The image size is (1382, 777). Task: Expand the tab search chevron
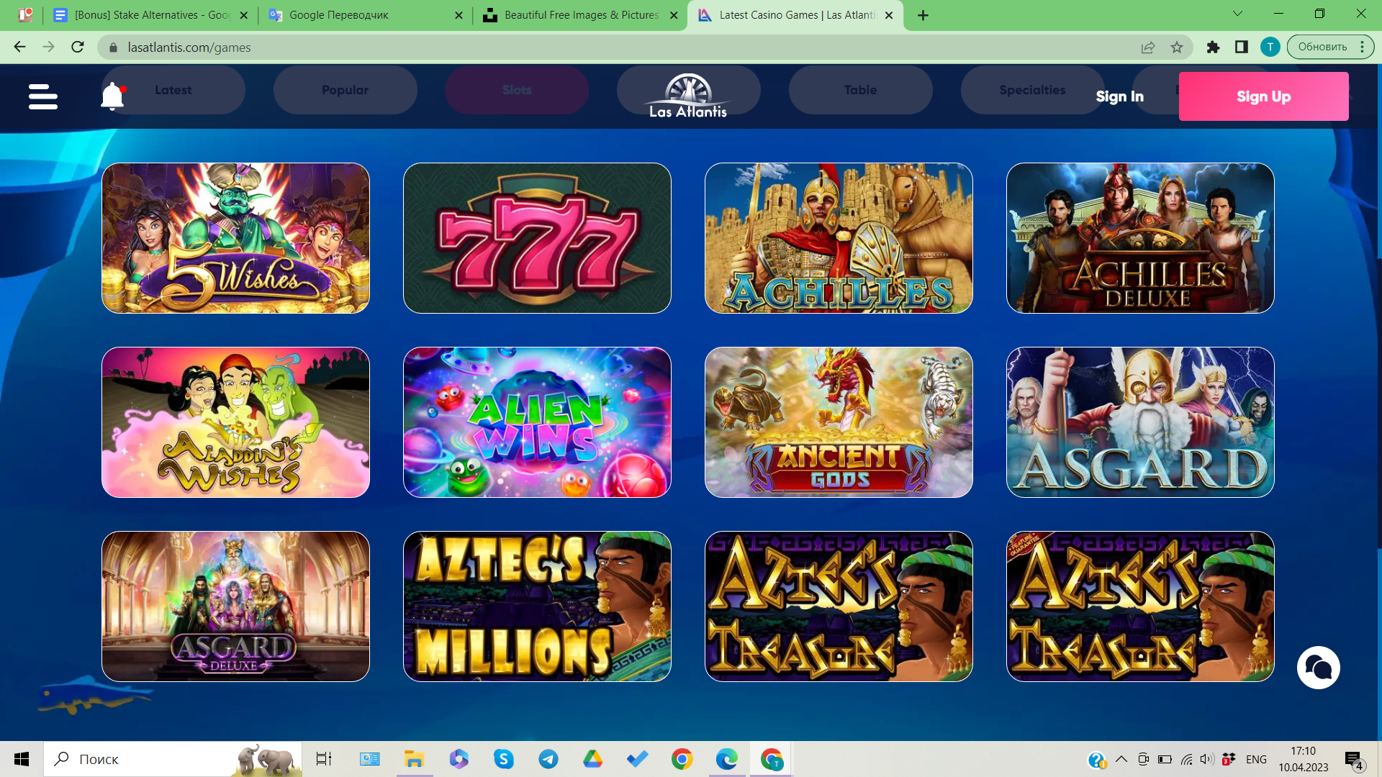coord(1237,14)
